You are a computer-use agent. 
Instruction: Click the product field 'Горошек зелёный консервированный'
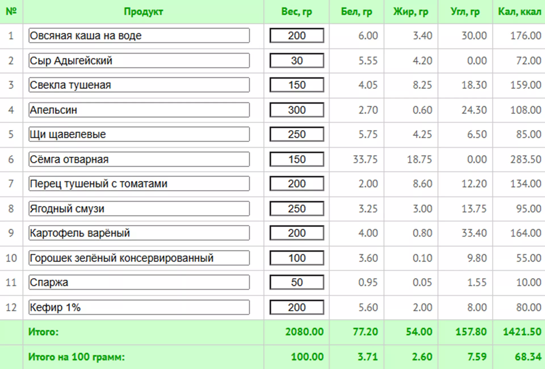coord(139,258)
